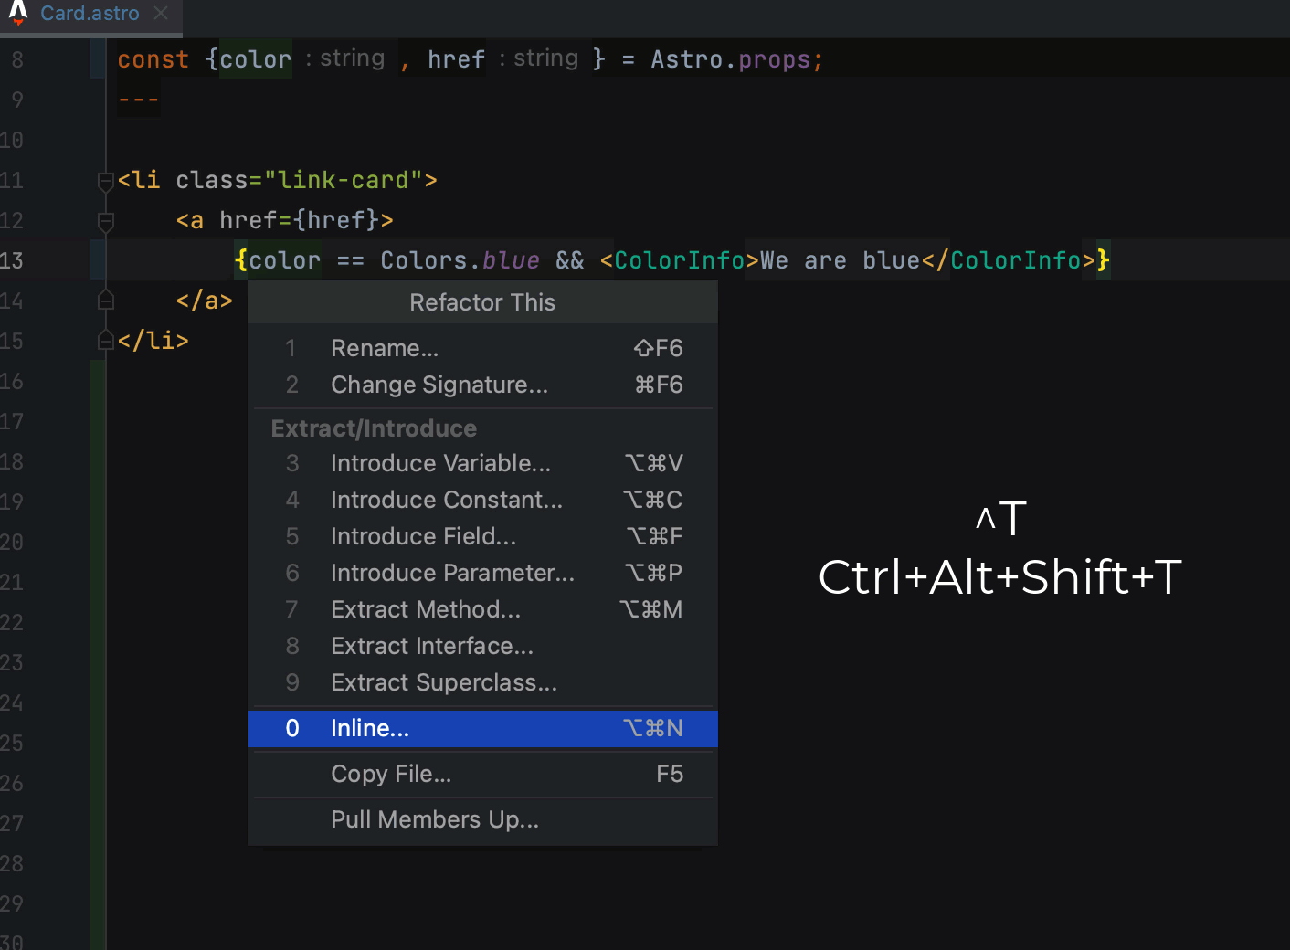1290x950 pixels.
Task: Click the Astro file type icon in the tab
Action: tap(16, 14)
